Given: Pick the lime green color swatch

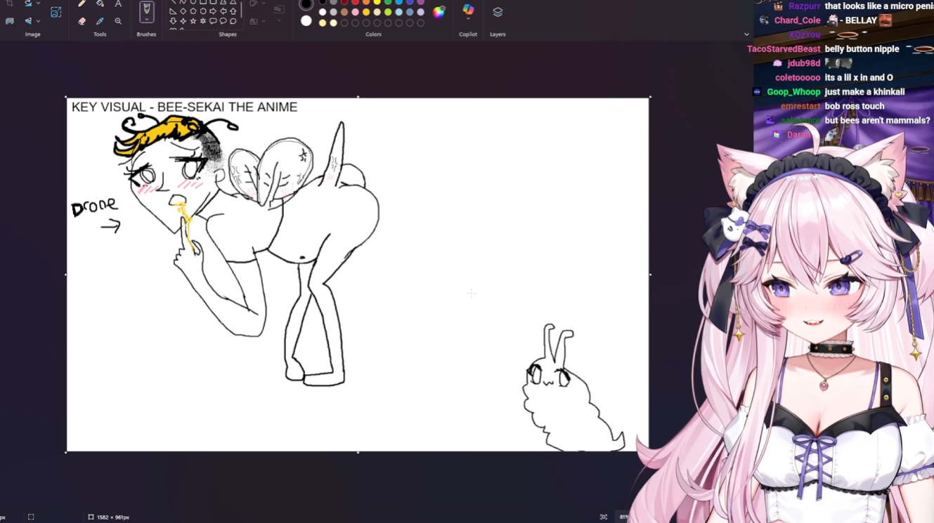Looking at the screenshot, I should pos(388,12).
